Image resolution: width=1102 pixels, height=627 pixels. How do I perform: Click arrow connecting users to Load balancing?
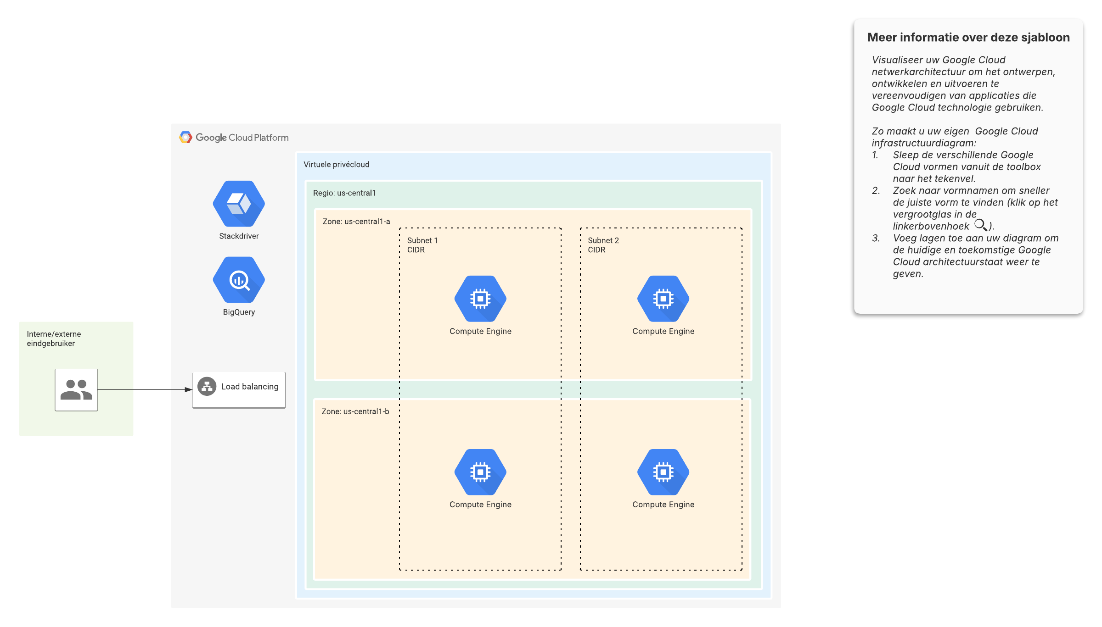coord(145,390)
